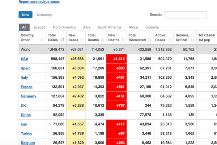Show the South America tab
The image size is (217, 145).
tap(109, 27)
